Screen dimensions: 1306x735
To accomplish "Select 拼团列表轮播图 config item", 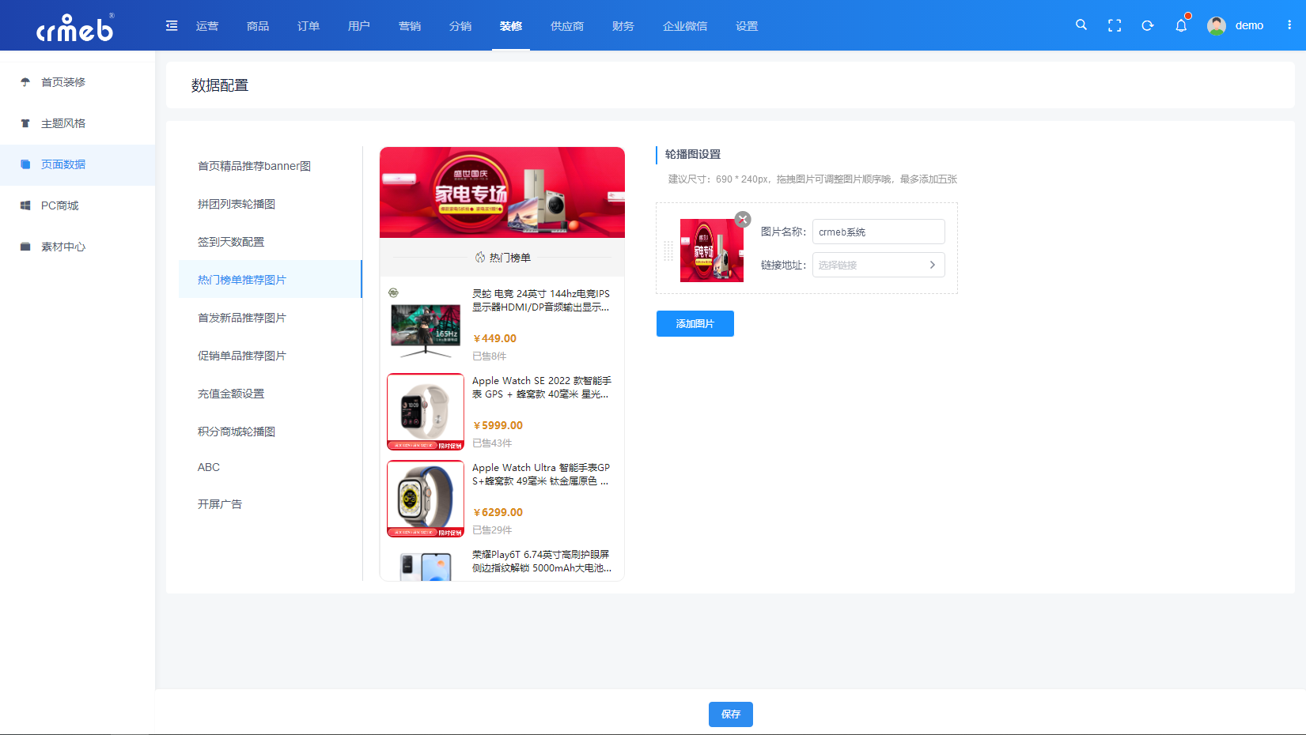I will pyautogui.click(x=270, y=204).
